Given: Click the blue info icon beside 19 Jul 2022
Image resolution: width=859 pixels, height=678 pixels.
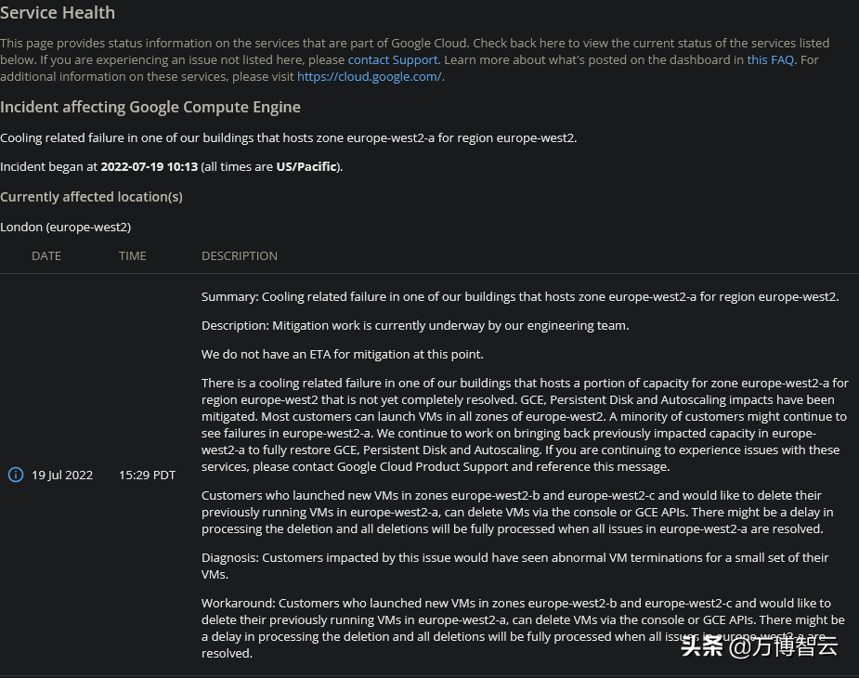Looking at the screenshot, I should click(x=15, y=475).
